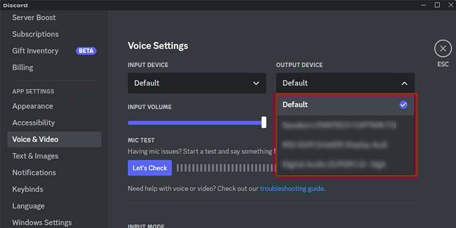
Task: Expand the Input Device dropdown
Action: (x=197, y=83)
